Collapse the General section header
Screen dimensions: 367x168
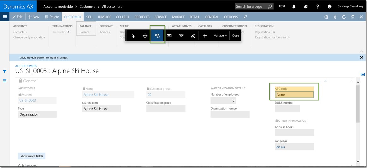click(352, 81)
